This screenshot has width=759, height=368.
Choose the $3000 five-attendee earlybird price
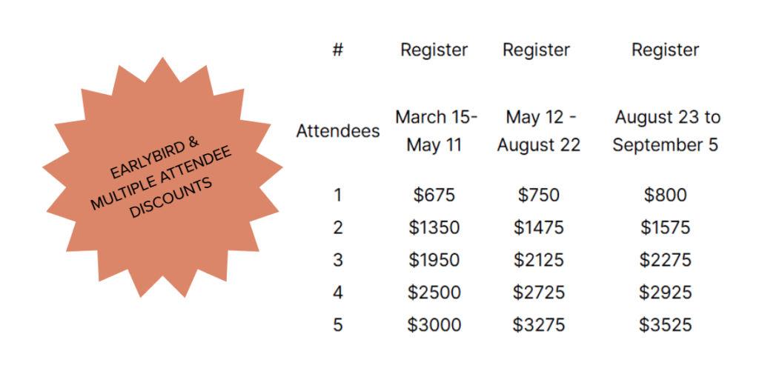[434, 324]
